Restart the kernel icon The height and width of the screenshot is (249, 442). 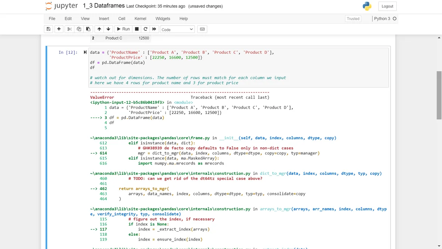coord(145,29)
